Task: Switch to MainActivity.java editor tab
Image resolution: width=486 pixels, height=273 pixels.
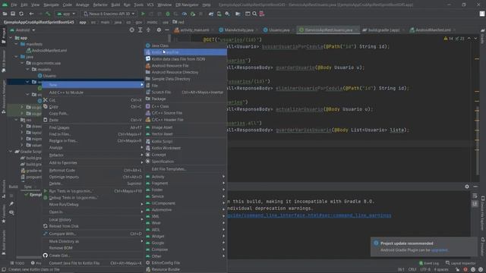Action: click(238, 30)
